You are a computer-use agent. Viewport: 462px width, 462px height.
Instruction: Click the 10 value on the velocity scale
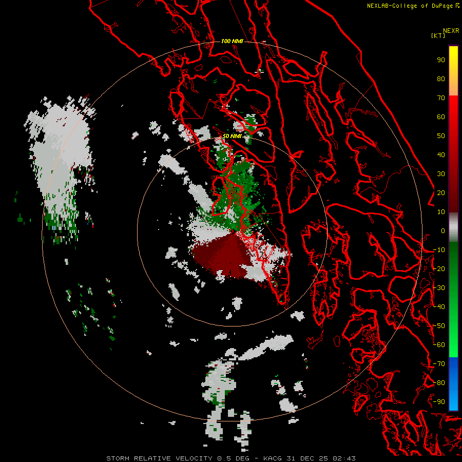[x=441, y=212]
